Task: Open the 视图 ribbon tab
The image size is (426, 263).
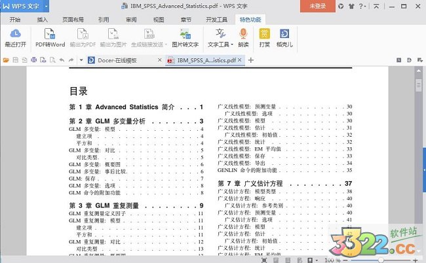Action: click(159, 20)
